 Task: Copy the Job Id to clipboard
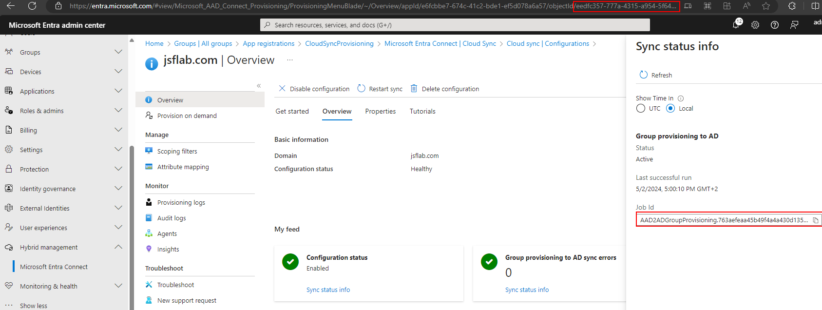[x=816, y=220]
